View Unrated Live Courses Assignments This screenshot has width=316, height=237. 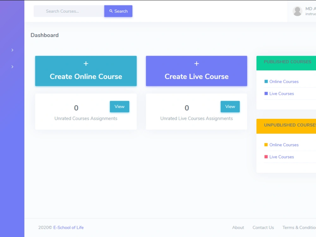(230, 106)
